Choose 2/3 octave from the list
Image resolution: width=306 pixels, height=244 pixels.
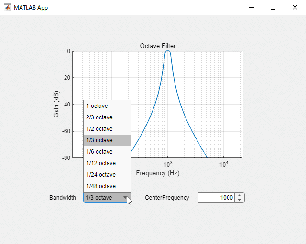pos(107,117)
